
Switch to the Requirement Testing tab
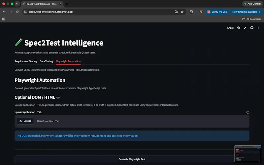pyautogui.click(x=26, y=61)
